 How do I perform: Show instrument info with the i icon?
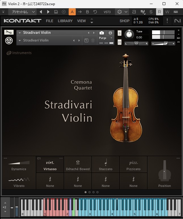click(x=110, y=33)
